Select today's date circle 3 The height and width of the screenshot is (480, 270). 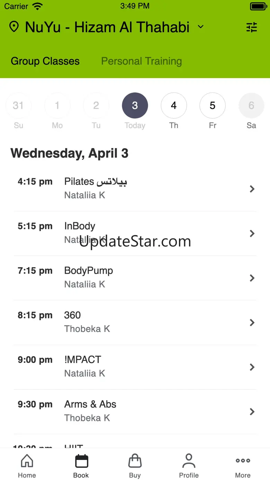pos(135,106)
